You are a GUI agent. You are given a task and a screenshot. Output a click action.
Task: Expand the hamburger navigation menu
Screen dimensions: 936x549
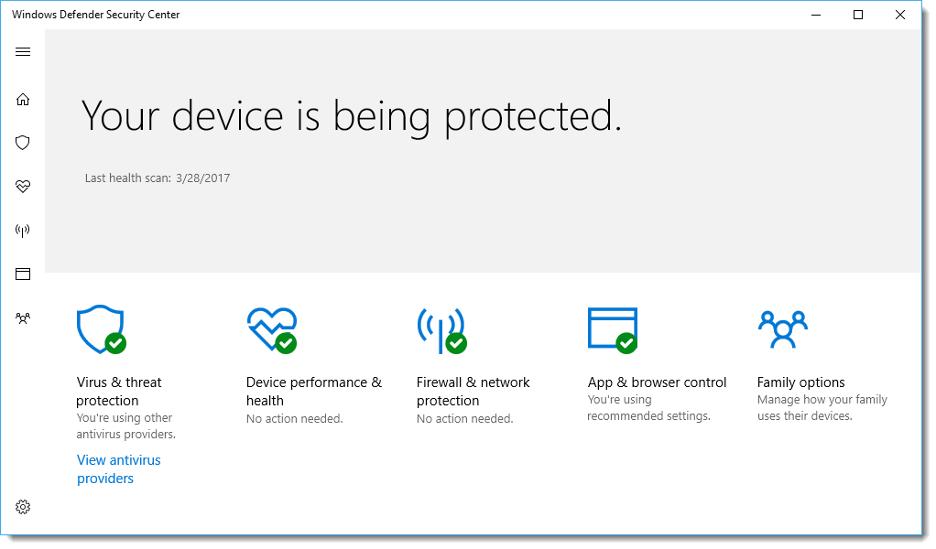(22, 51)
